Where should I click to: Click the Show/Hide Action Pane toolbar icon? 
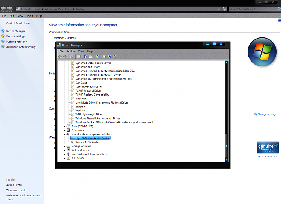91,57
